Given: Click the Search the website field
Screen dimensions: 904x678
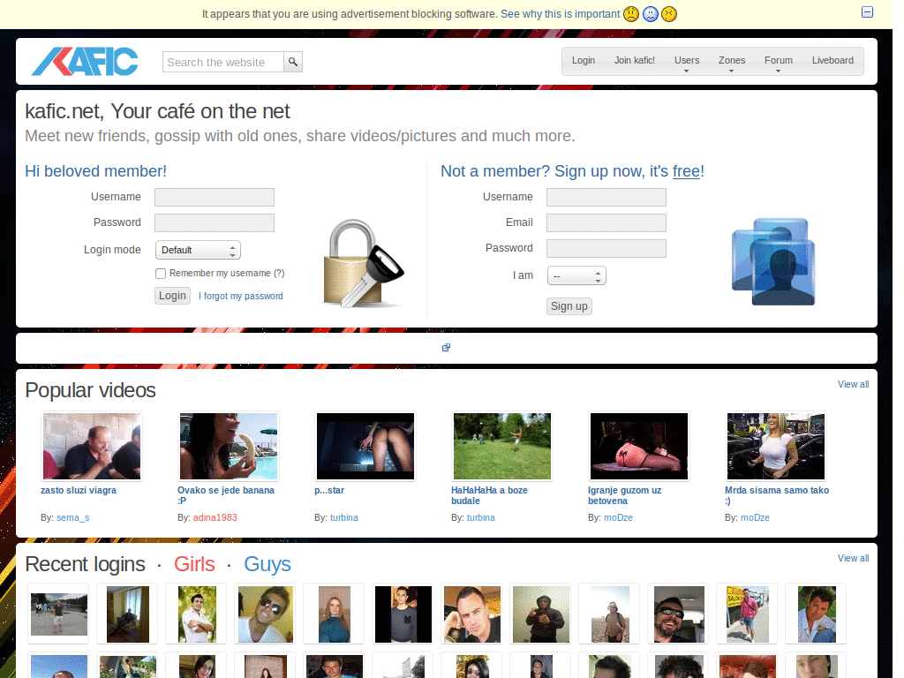Looking at the screenshot, I should [x=223, y=62].
